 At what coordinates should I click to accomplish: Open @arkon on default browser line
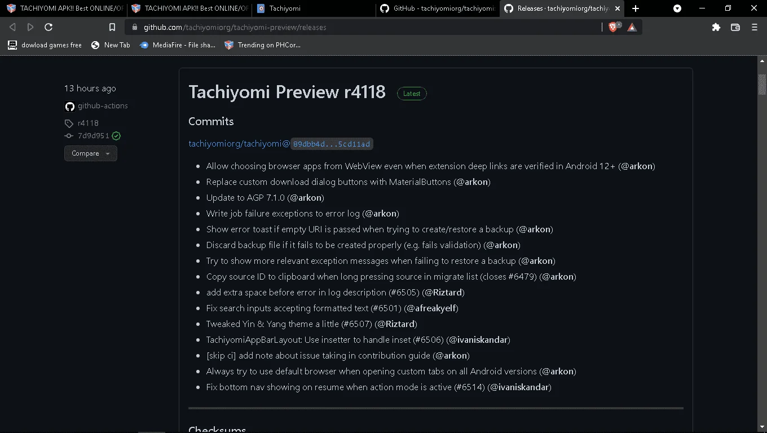click(x=558, y=372)
